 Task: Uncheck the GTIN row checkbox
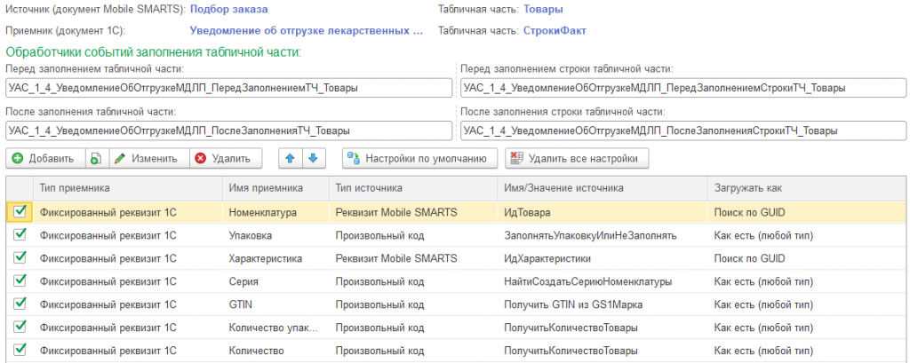[x=20, y=304]
